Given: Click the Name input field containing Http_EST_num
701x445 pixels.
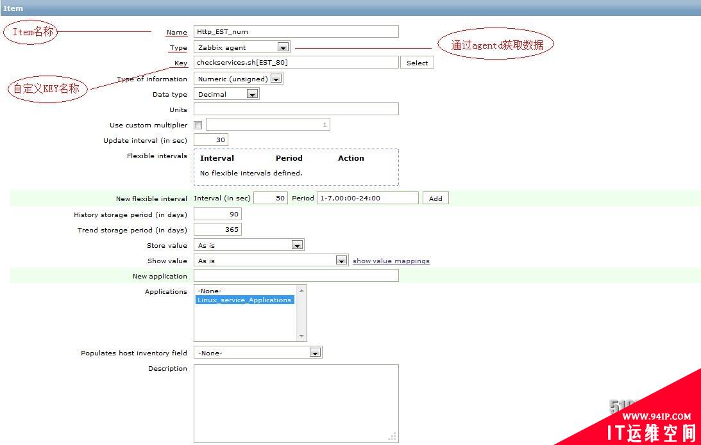Looking at the screenshot, I should coord(296,31).
